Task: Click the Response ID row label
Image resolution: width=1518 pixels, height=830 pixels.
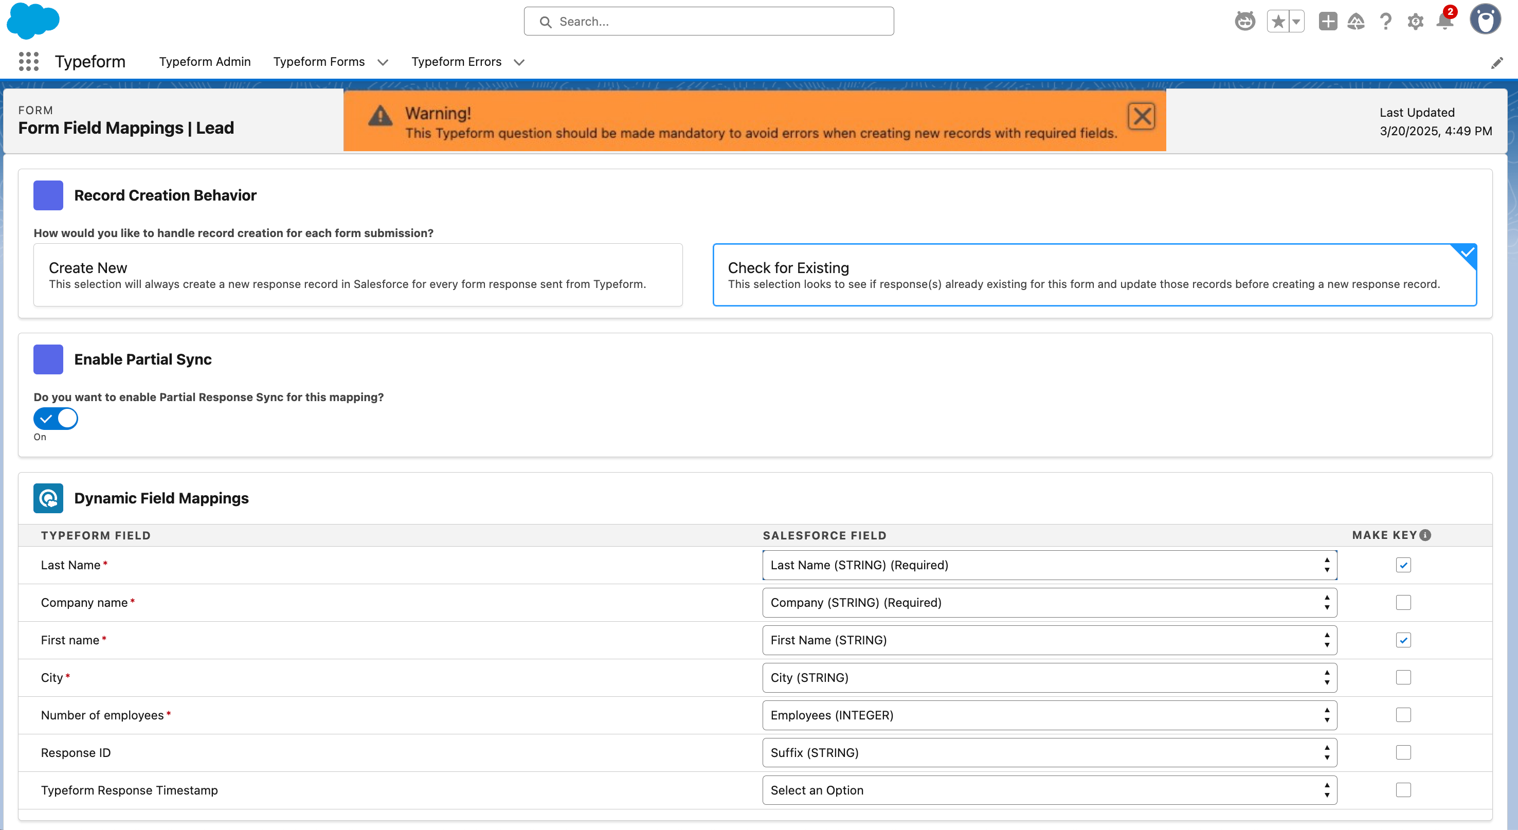Action: pos(76,753)
